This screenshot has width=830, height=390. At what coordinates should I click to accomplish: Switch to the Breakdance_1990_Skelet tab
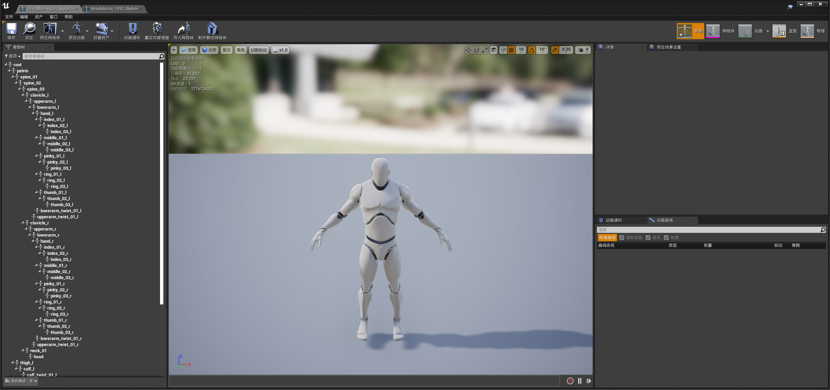[x=114, y=9]
